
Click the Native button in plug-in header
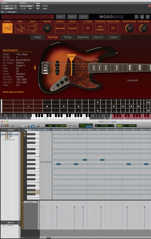click(x=45, y=9)
